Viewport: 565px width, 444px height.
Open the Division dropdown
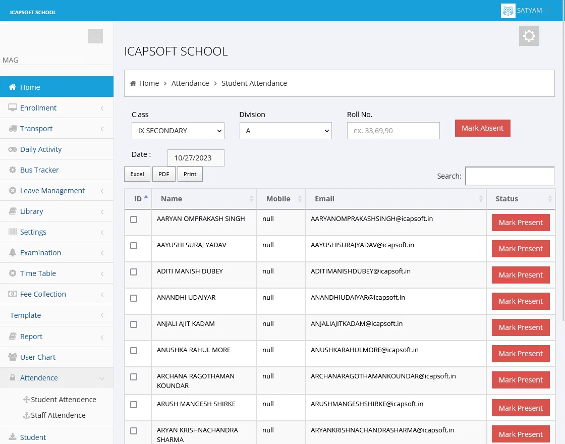click(x=286, y=131)
